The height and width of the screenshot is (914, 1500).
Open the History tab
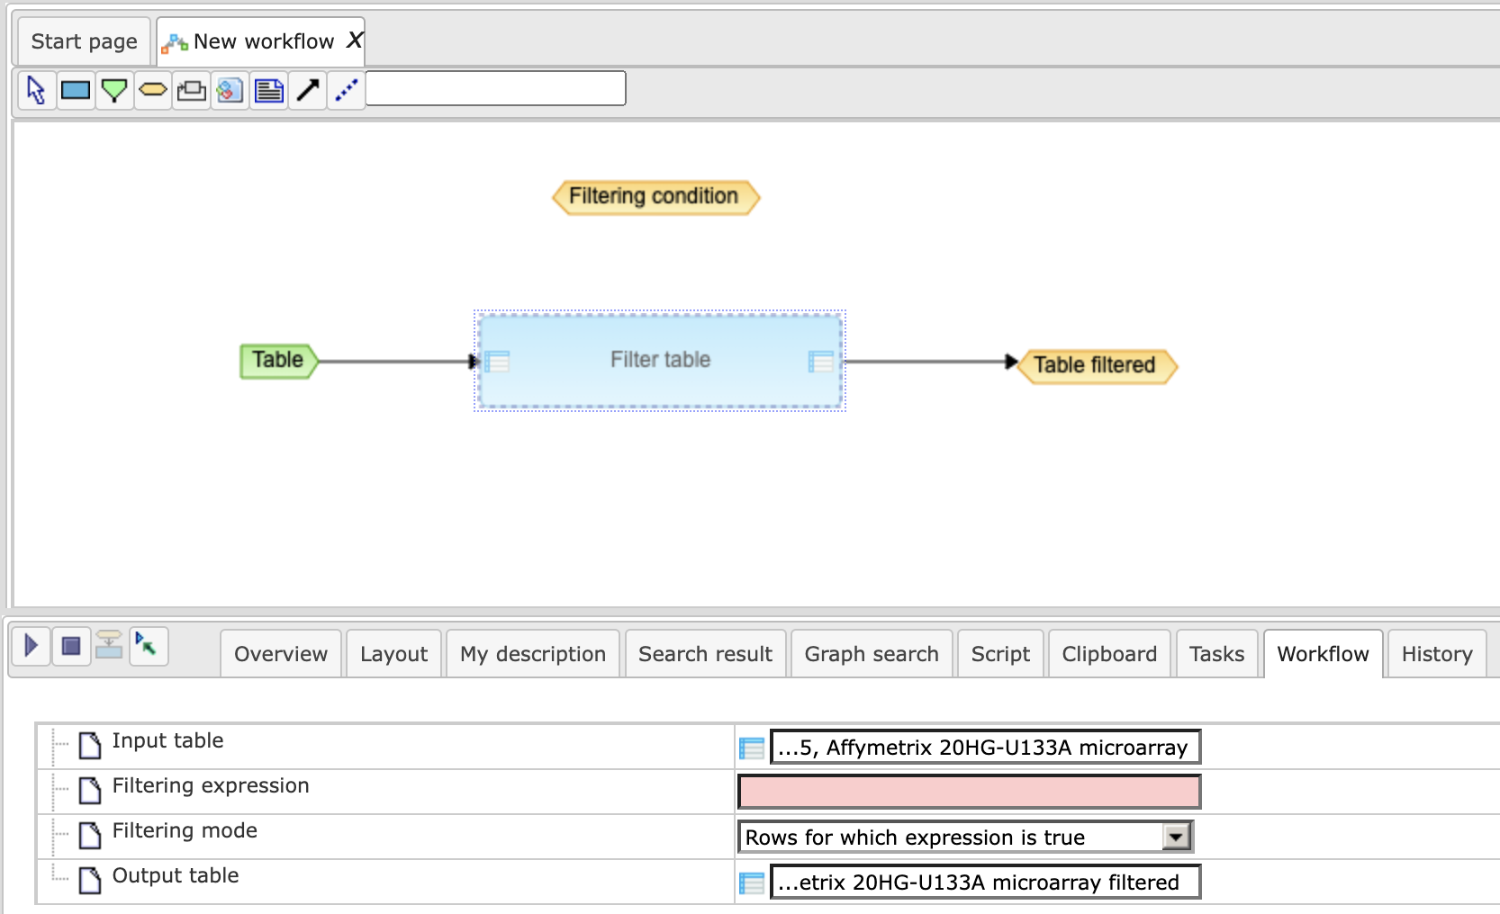pos(1437,654)
